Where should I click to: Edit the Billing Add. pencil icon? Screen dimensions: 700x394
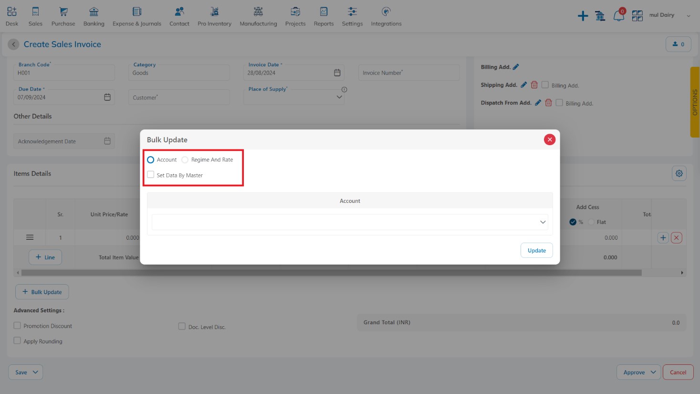516,67
